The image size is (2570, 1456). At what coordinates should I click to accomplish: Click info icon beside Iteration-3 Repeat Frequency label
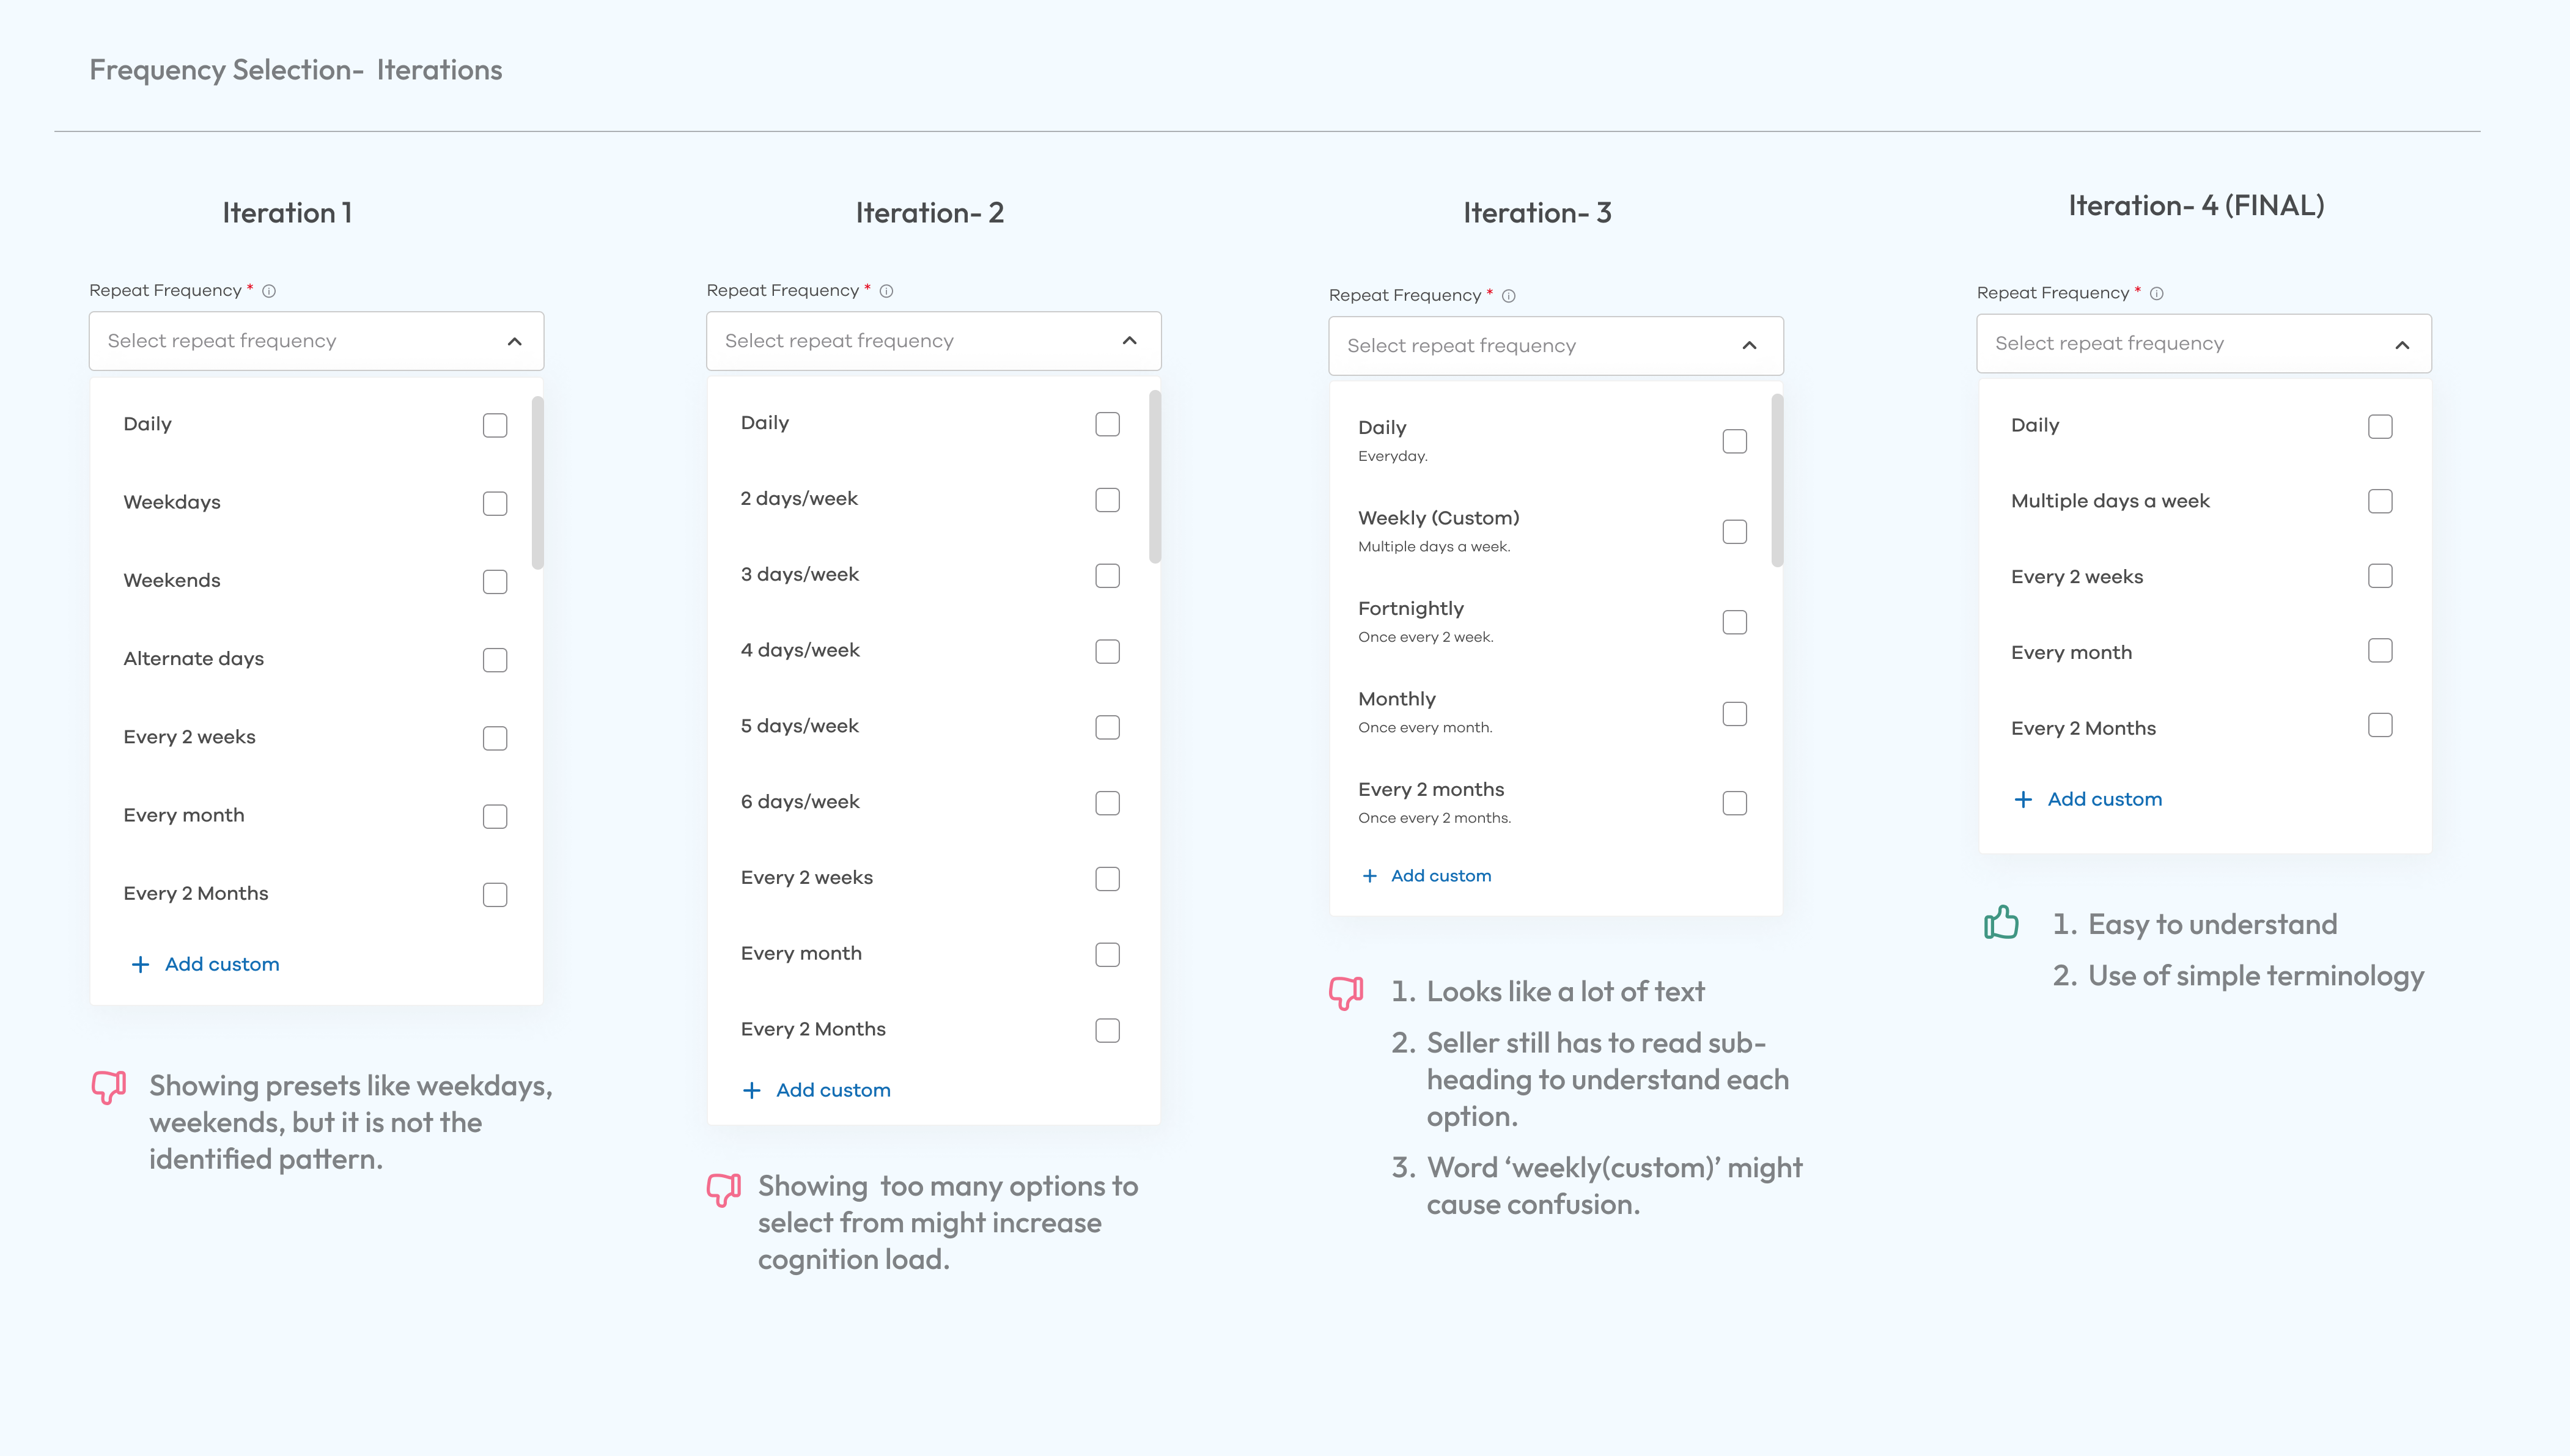point(1509,296)
